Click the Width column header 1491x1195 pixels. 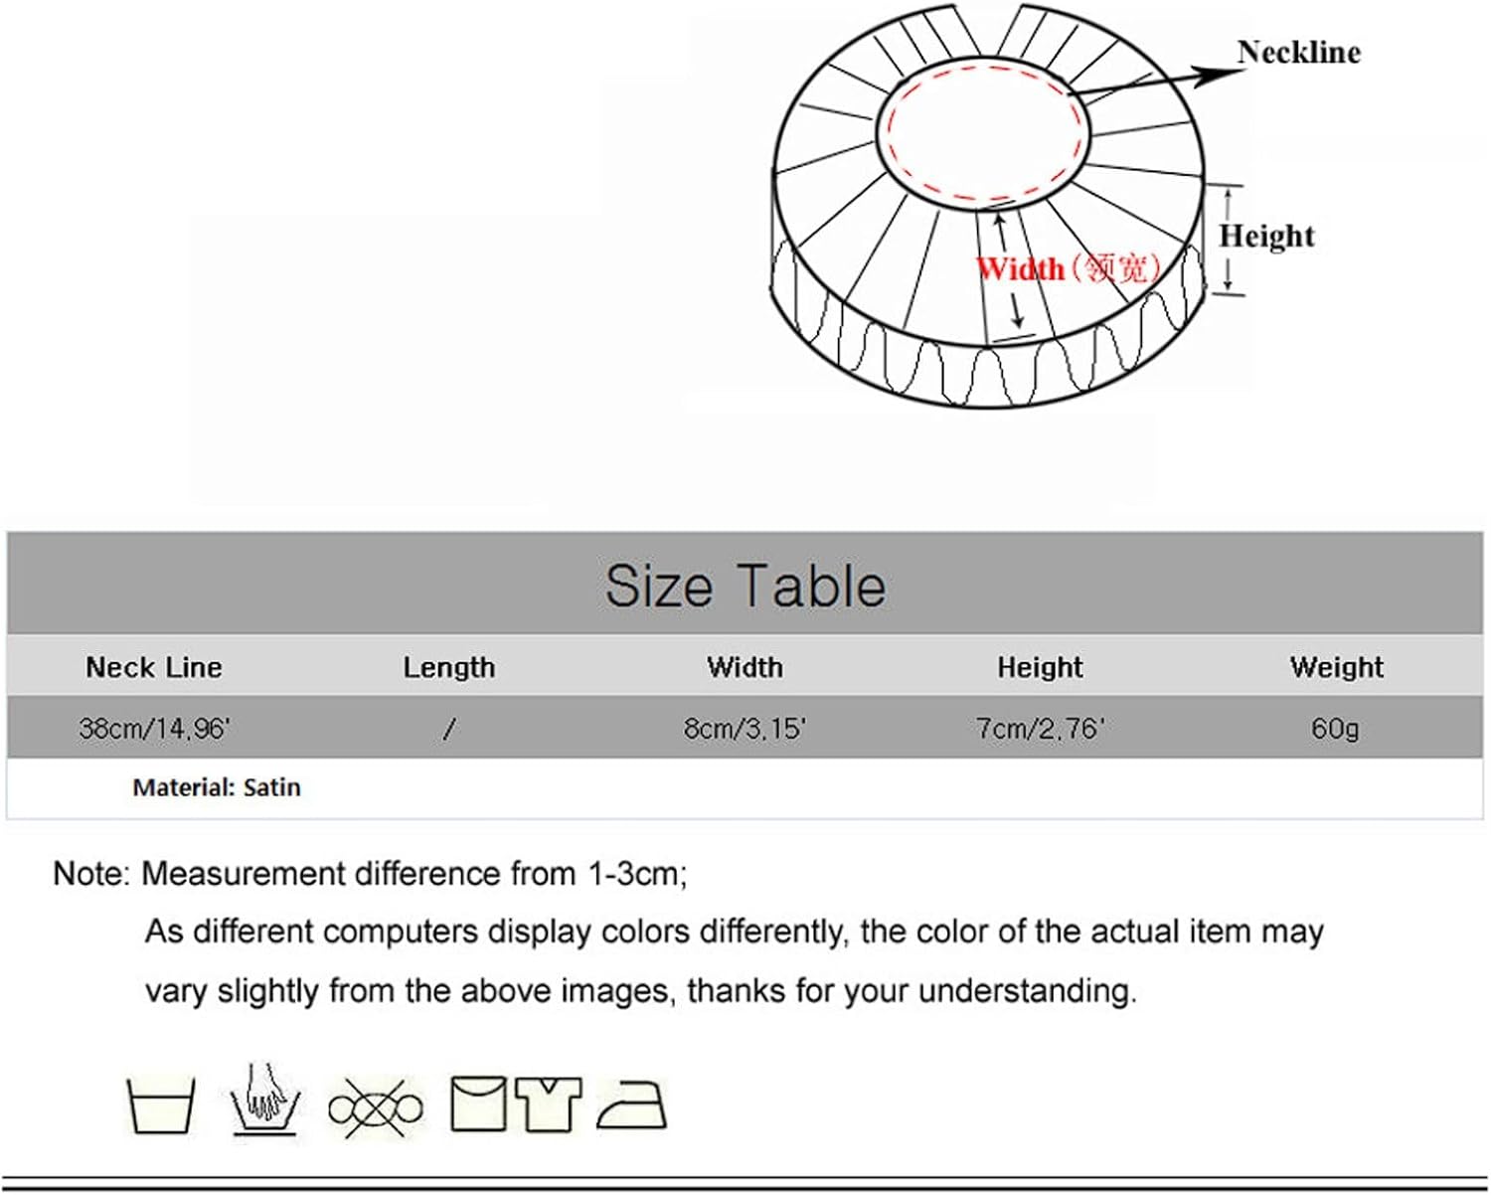tap(745, 667)
